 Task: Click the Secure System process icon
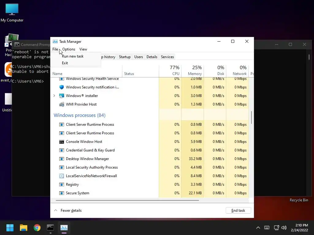(x=61, y=193)
